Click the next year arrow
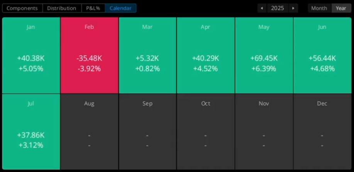The image size is (354, 172). pyautogui.click(x=293, y=8)
